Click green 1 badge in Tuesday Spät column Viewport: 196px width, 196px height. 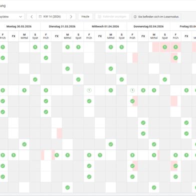[x=78, y=47]
